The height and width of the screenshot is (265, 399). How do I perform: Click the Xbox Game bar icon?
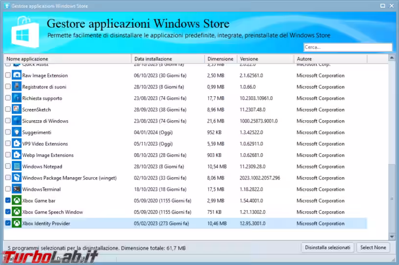(17, 201)
